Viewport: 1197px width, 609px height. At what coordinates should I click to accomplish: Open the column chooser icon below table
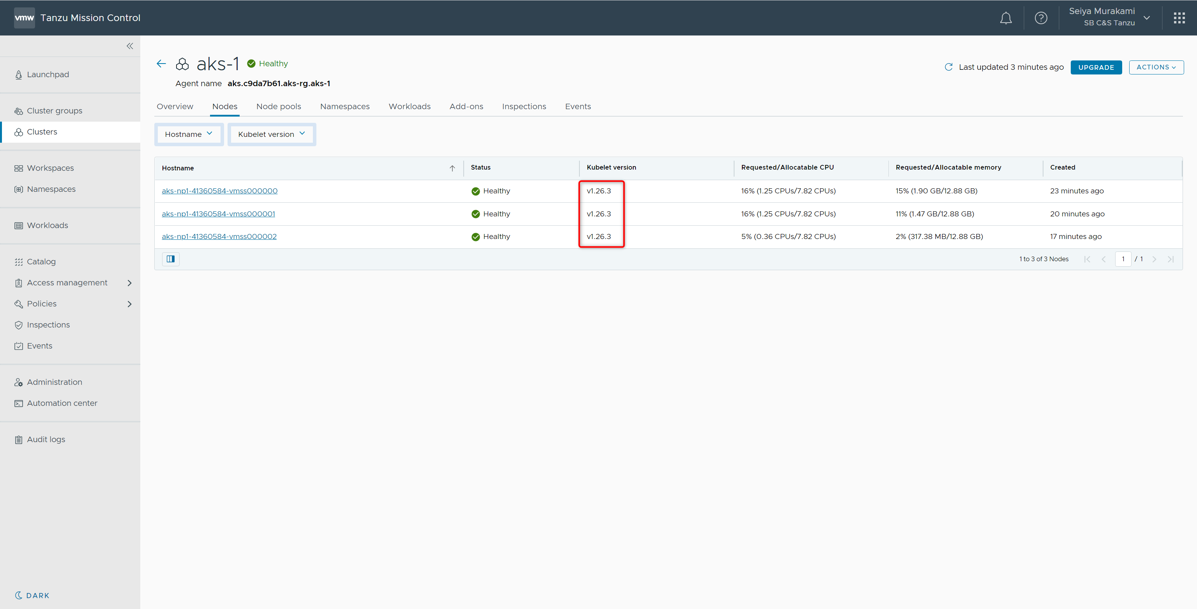tap(171, 259)
